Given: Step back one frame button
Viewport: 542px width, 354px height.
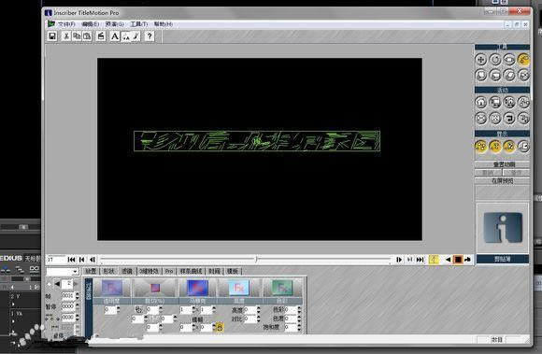Looking at the screenshot, I should [92, 260].
